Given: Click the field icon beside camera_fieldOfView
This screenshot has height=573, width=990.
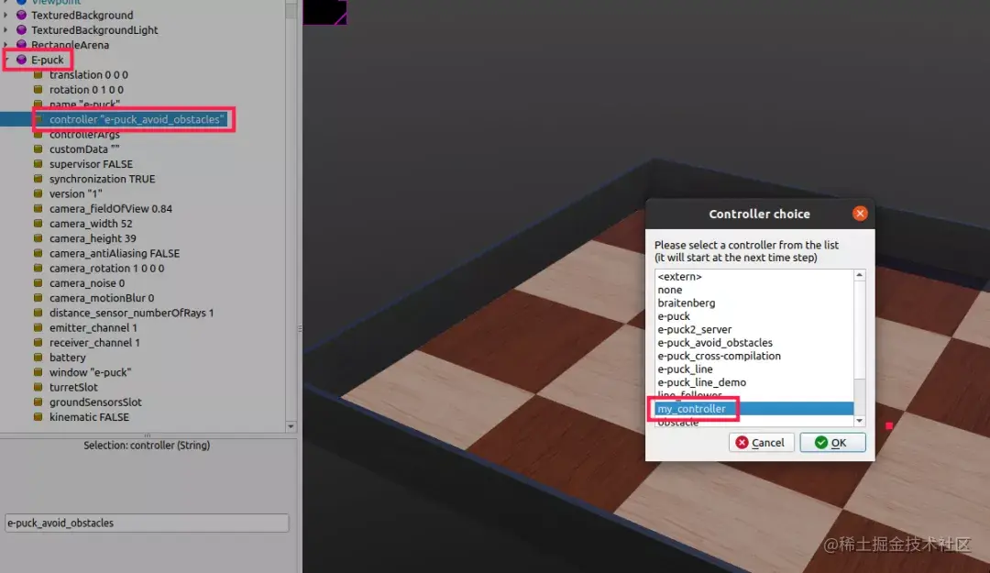Looking at the screenshot, I should [x=38, y=208].
